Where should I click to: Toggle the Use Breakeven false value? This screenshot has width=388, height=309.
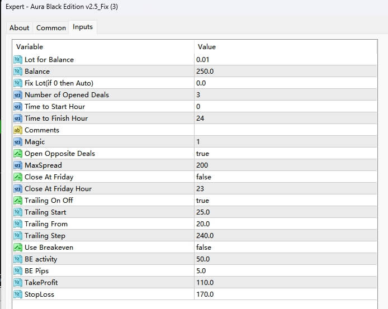coord(204,248)
